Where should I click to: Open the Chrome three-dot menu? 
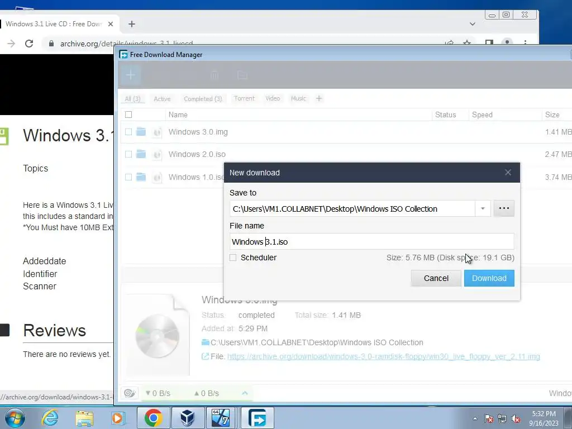[x=525, y=43]
